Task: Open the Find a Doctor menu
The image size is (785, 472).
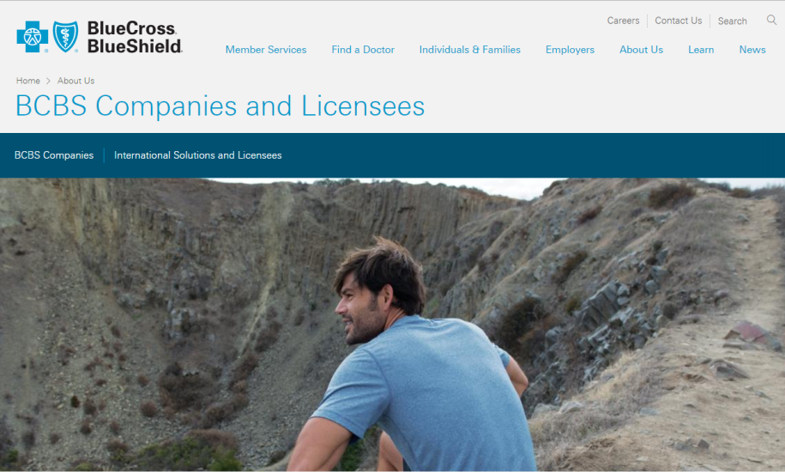Action: 363,50
